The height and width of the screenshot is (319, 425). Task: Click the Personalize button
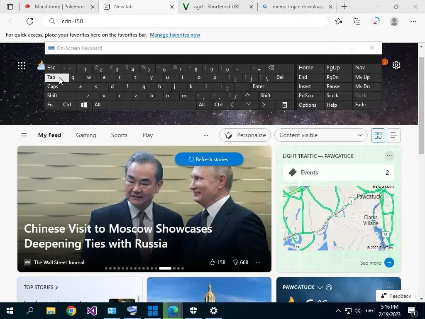245,135
